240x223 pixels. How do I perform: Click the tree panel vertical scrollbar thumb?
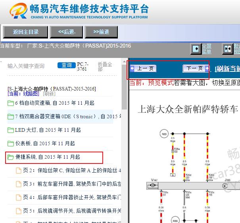tap(124, 87)
